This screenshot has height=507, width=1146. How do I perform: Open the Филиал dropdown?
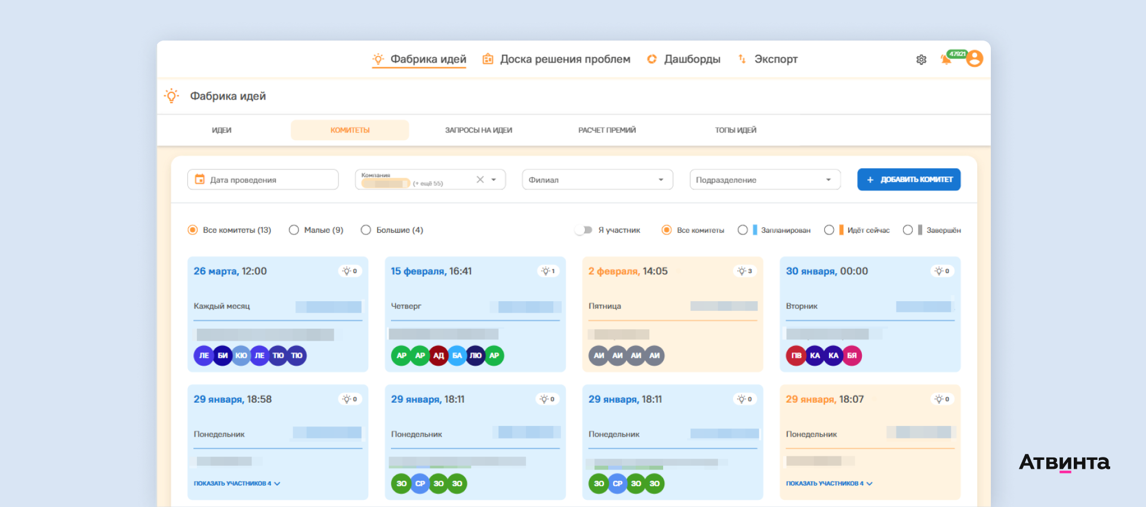(597, 180)
